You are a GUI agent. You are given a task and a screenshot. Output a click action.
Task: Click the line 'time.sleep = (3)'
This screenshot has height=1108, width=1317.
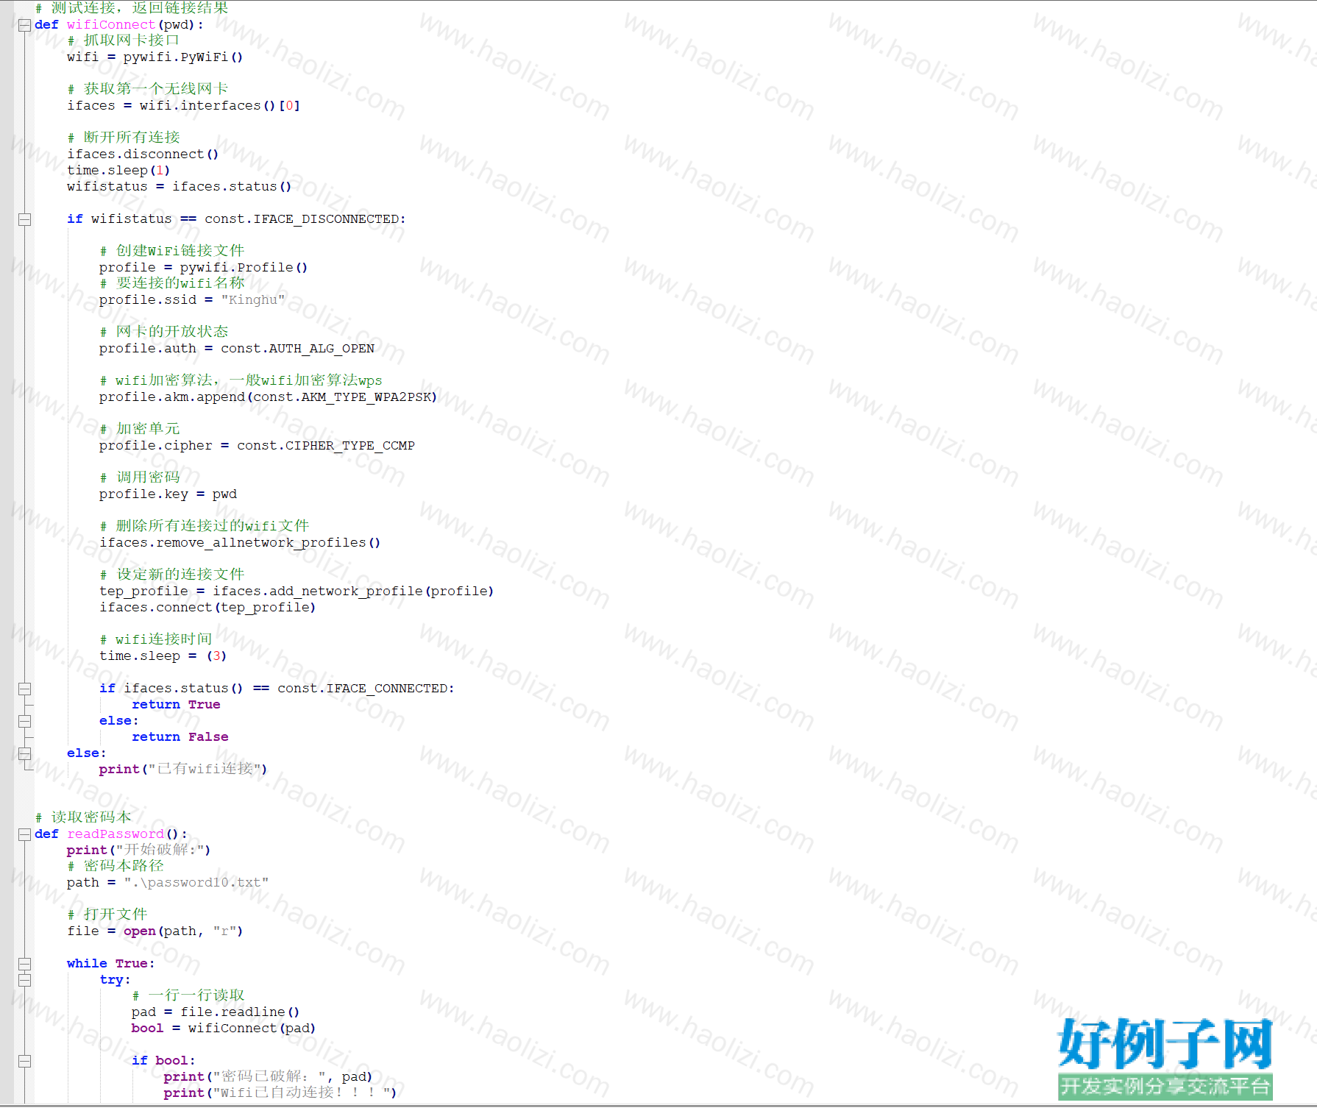(163, 656)
